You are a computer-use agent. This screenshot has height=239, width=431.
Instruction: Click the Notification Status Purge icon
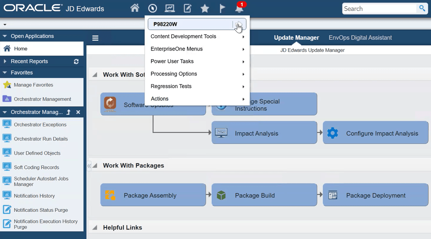(x=7, y=210)
